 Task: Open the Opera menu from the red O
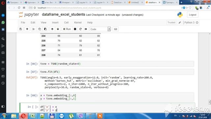coord(3,3)
